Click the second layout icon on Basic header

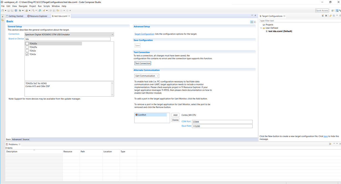255,22
